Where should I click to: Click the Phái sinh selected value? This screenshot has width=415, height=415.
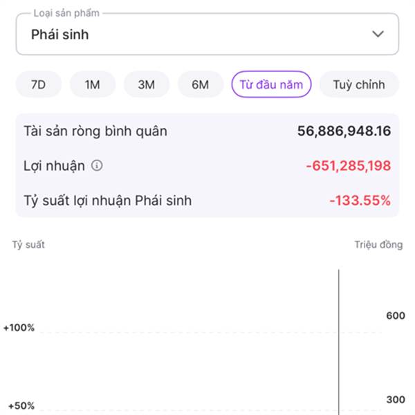[x=60, y=34]
